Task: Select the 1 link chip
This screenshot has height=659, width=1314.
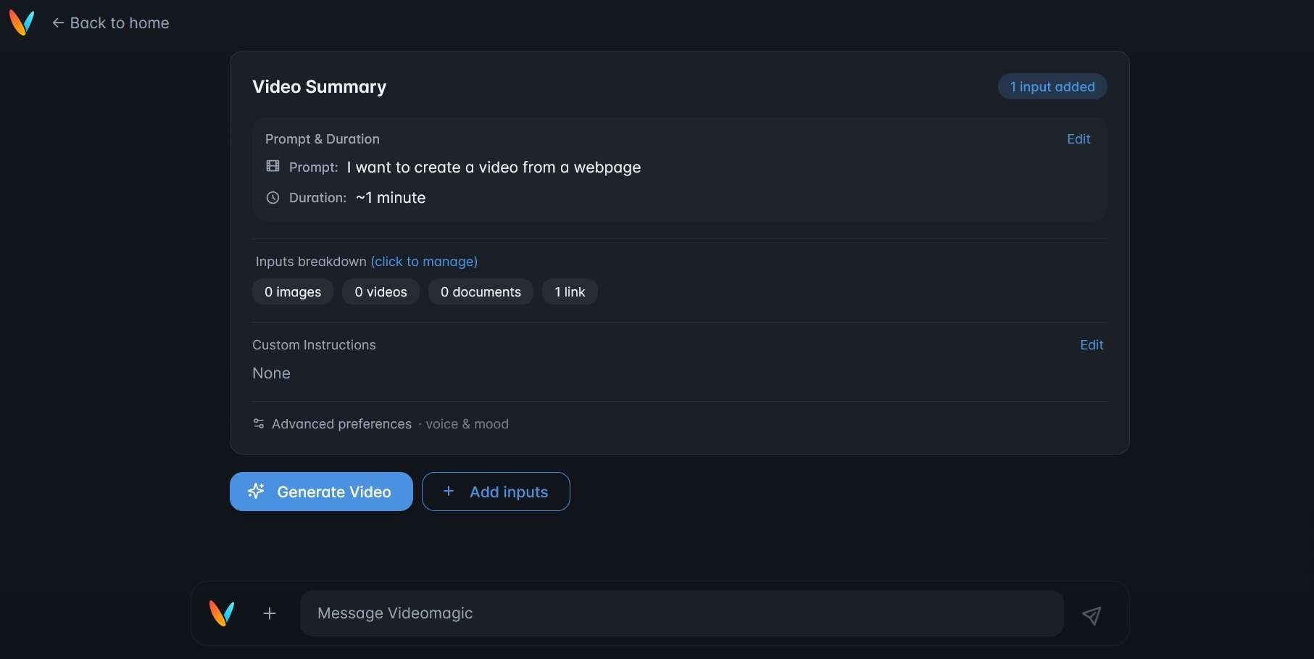Action: (570, 292)
